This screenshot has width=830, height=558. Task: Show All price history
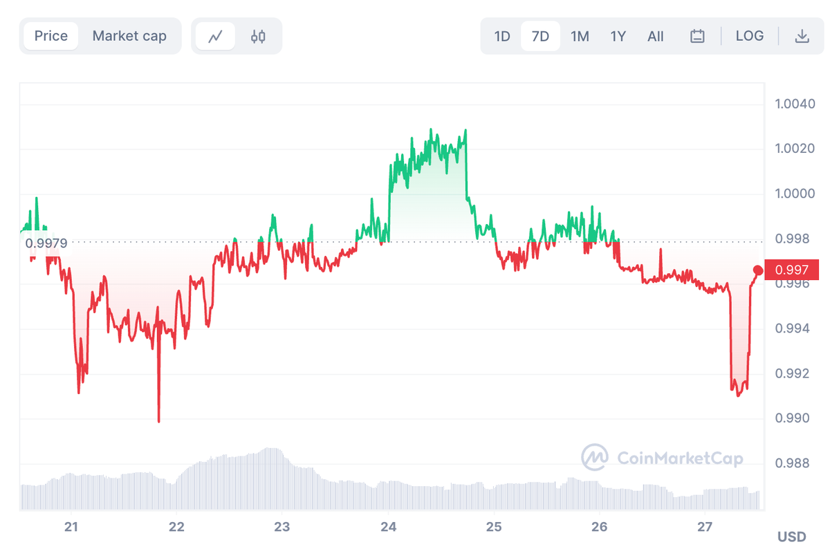coord(654,35)
